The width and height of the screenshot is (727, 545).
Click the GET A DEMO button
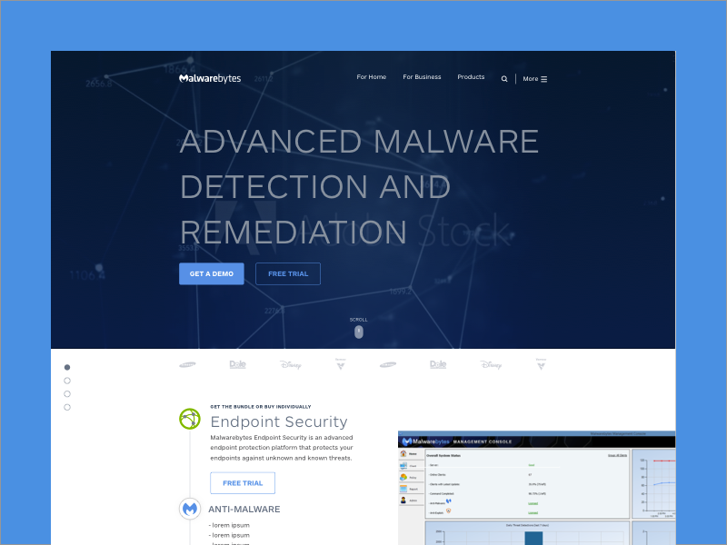(212, 274)
